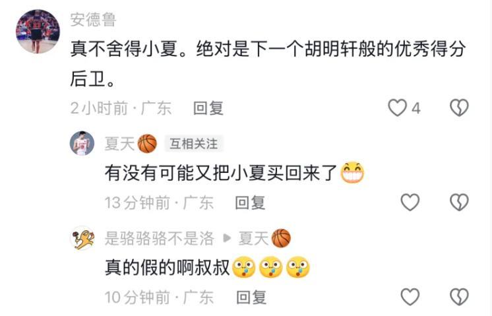Dislike the reply from 是骆骆骆不是洛
The width and height of the screenshot is (492, 316).
tap(459, 297)
